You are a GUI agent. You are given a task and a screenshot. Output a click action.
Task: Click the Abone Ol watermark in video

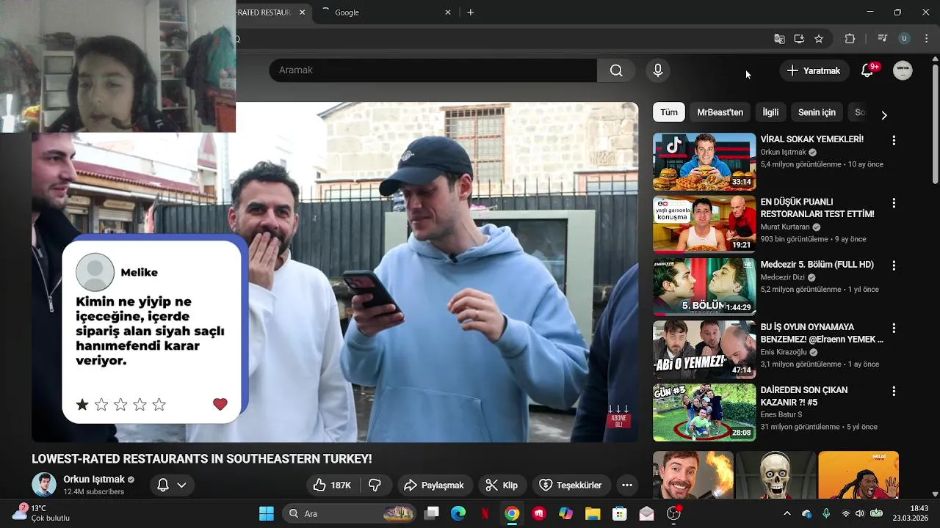pos(618,417)
